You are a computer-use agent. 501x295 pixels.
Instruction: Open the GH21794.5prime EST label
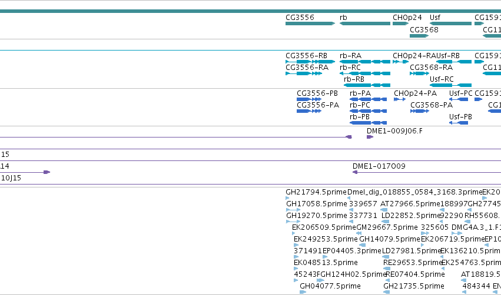click(316, 192)
